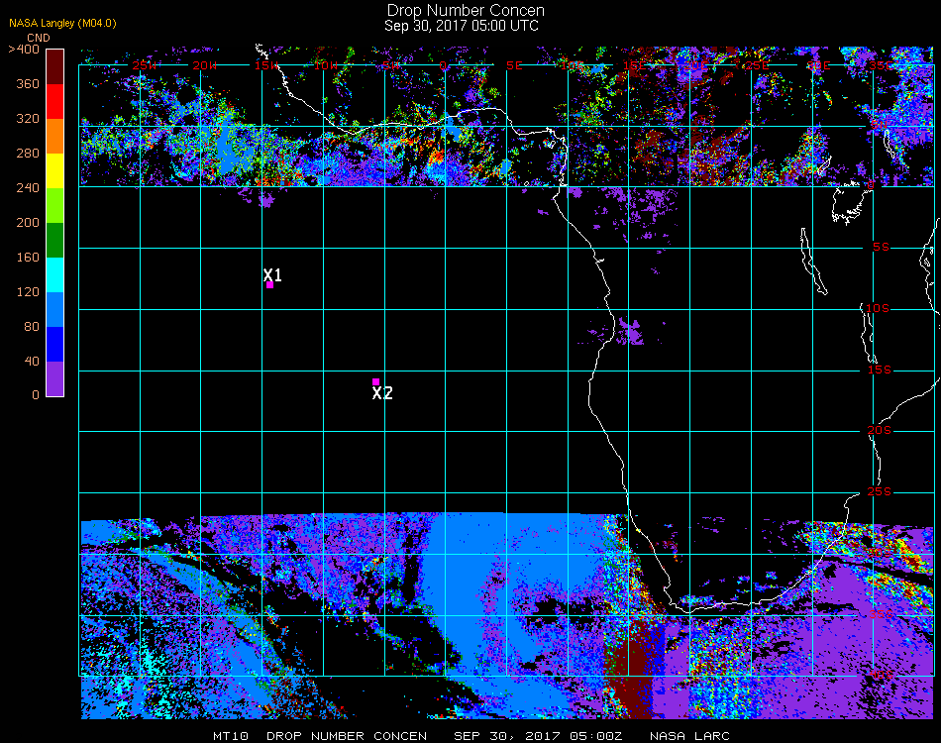
Task: Click the light blue 80-120 colorbar segment
Action: (x=54, y=310)
